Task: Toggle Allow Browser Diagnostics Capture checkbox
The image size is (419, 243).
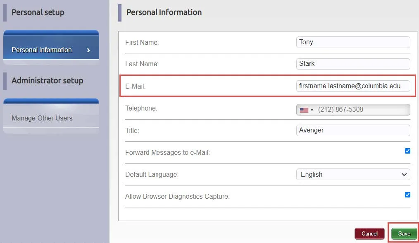Action: click(407, 195)
